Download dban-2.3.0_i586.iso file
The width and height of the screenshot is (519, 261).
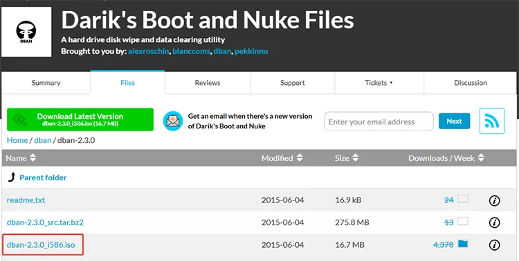41,245
